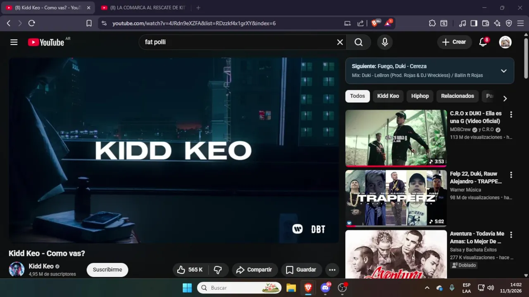
Task: Open options for Aventura video
Action: pos(511,235)
